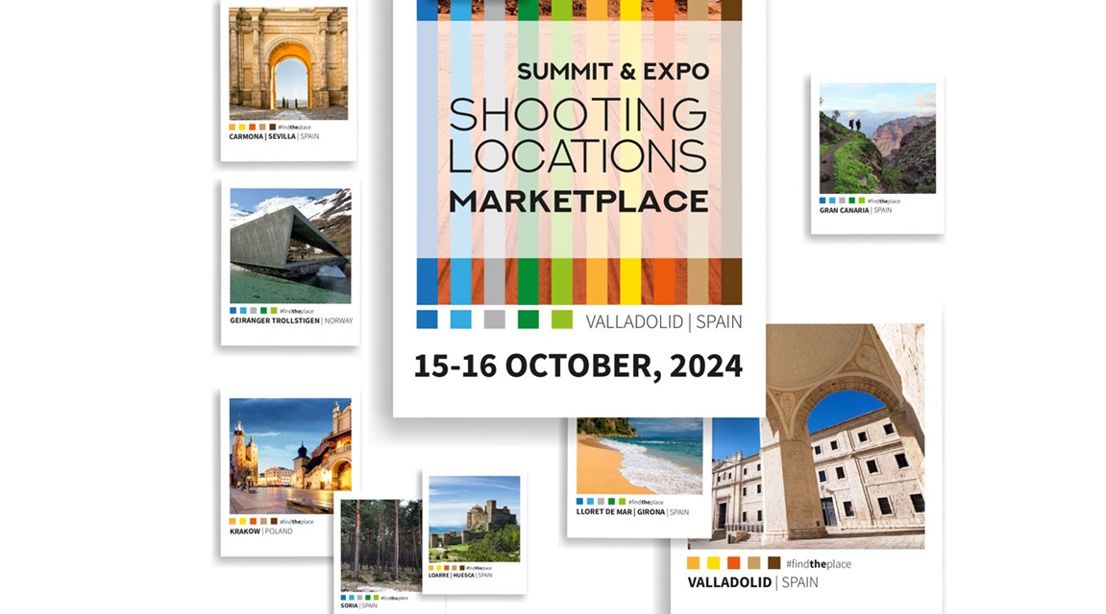The height and width of the screenshot is (614, 1106).
Task: Click '#findtheplace' on the Geiranger Trollstigen card
Action: (297, 311)
